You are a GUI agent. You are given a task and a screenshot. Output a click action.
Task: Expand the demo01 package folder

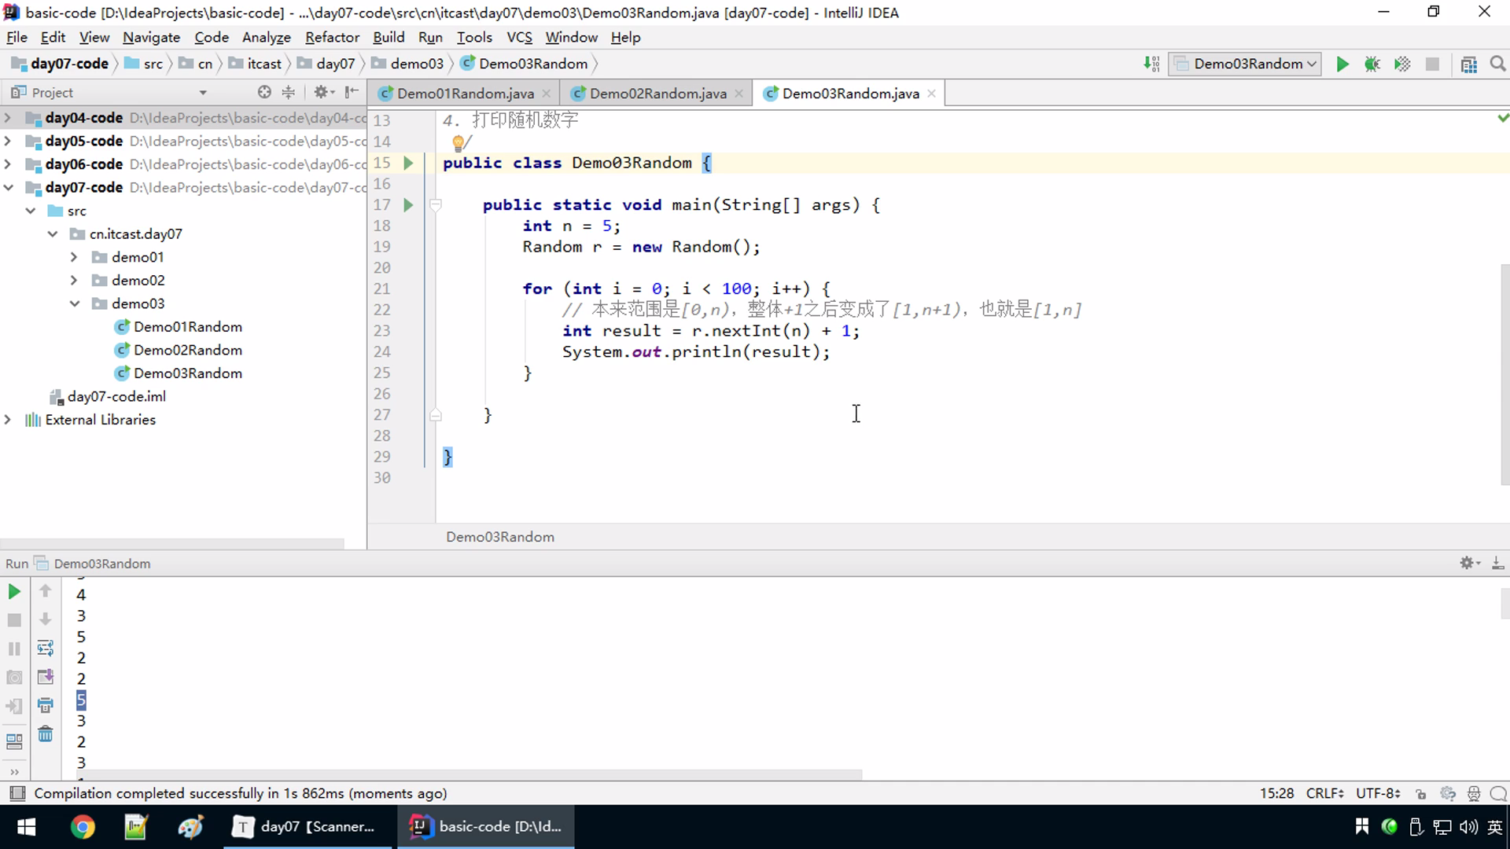coord(74,257)
